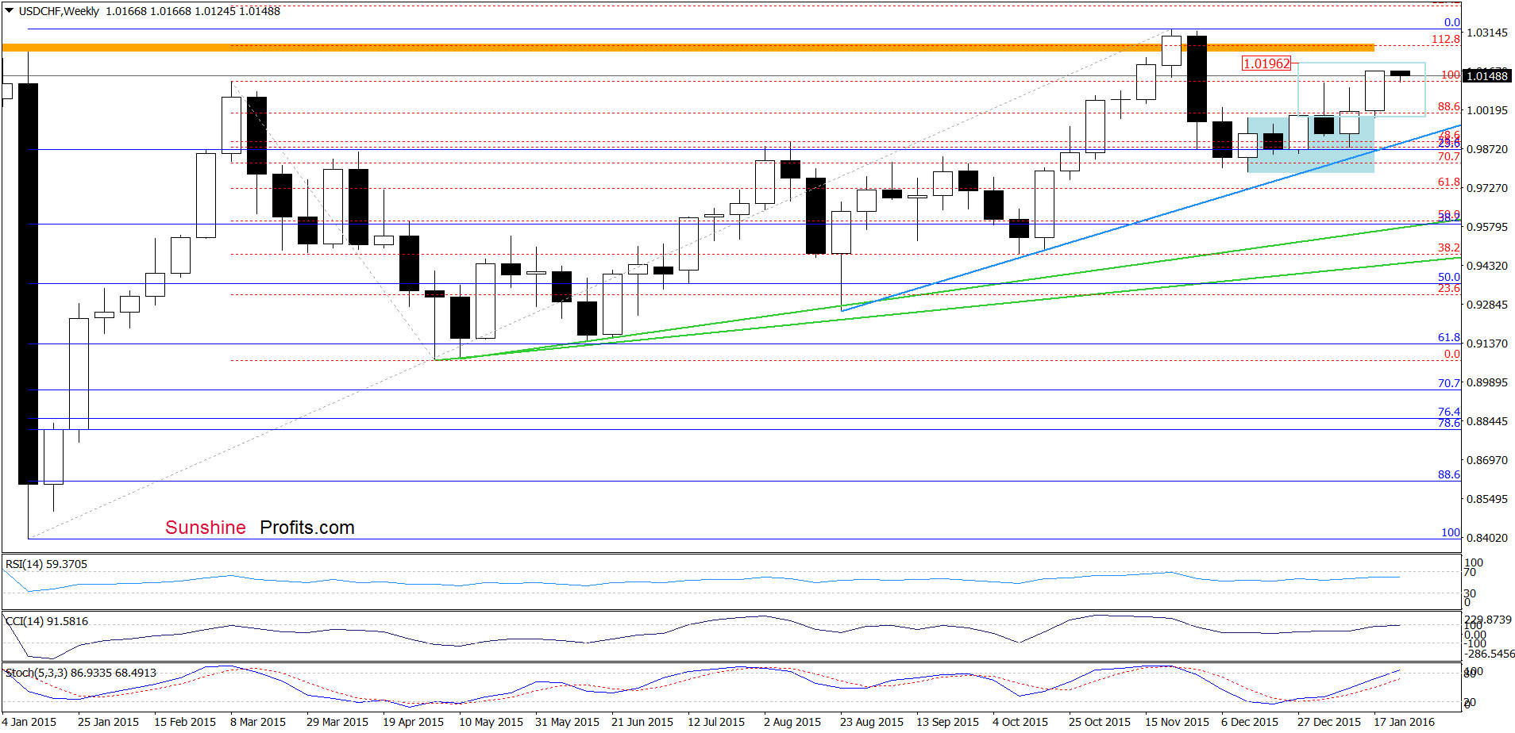Select the light blue consolidation rectangle
This screenshot has height=733, width=1515.
[x=1310, y=144]
